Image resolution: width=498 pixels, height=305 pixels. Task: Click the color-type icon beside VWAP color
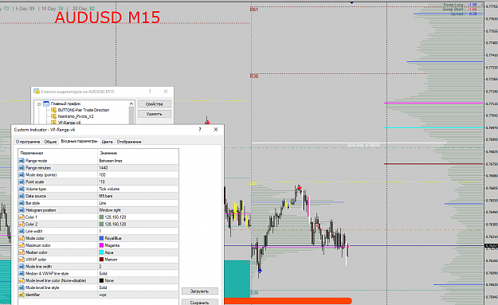tap(22, 260)
